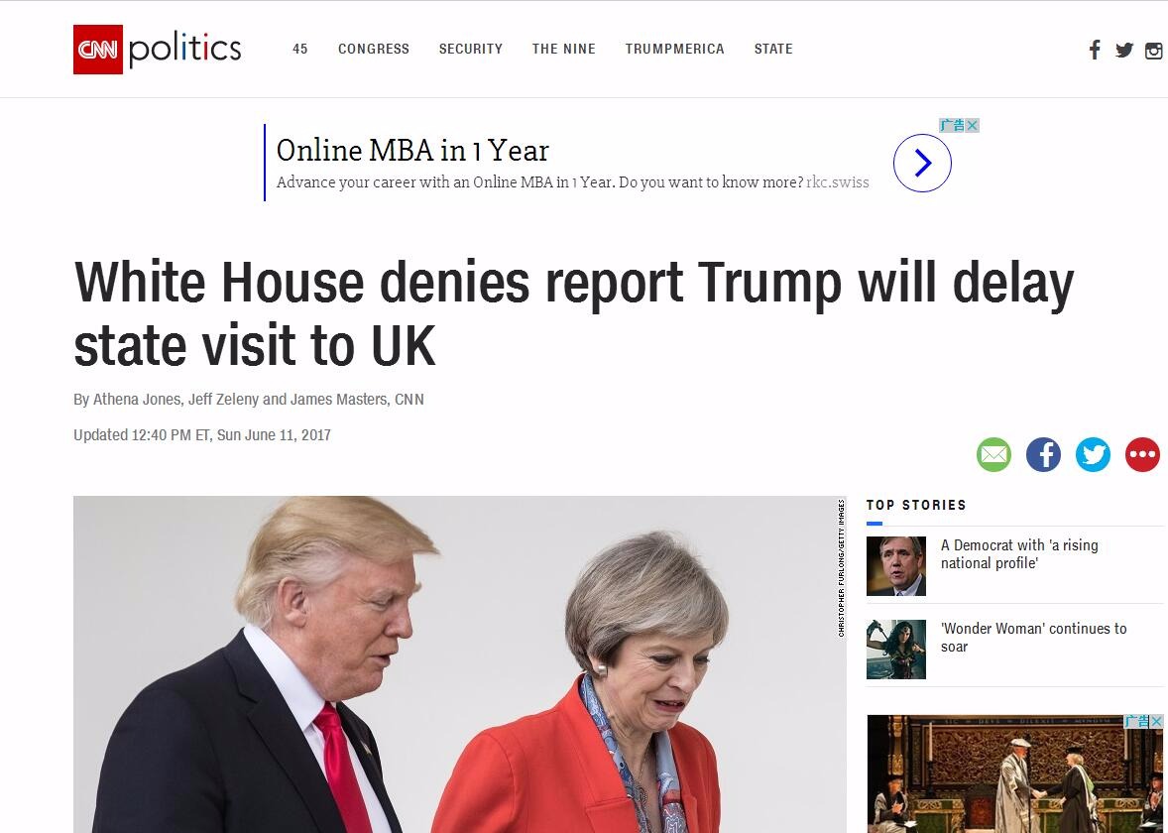
Task: Open The Nine navigation item
Action: pos(564,50)
